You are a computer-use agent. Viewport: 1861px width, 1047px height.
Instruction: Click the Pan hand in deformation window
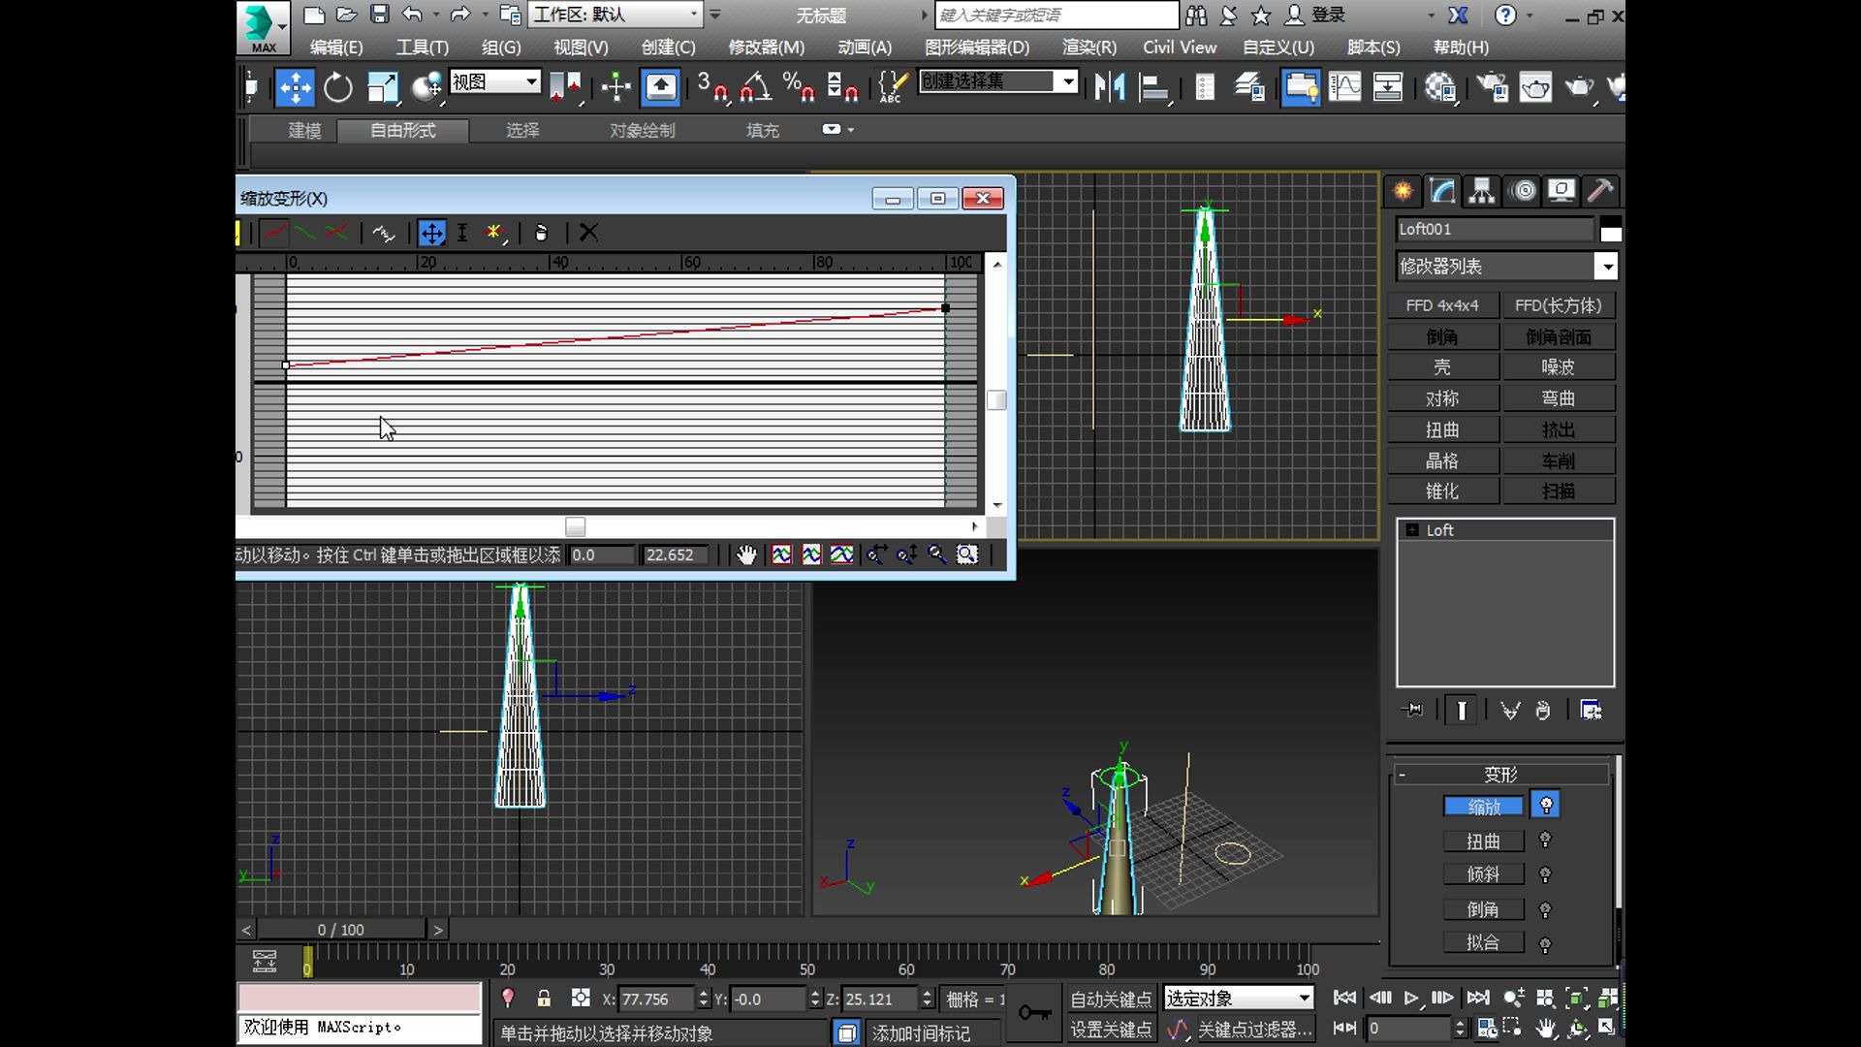[x=746, y=555]
